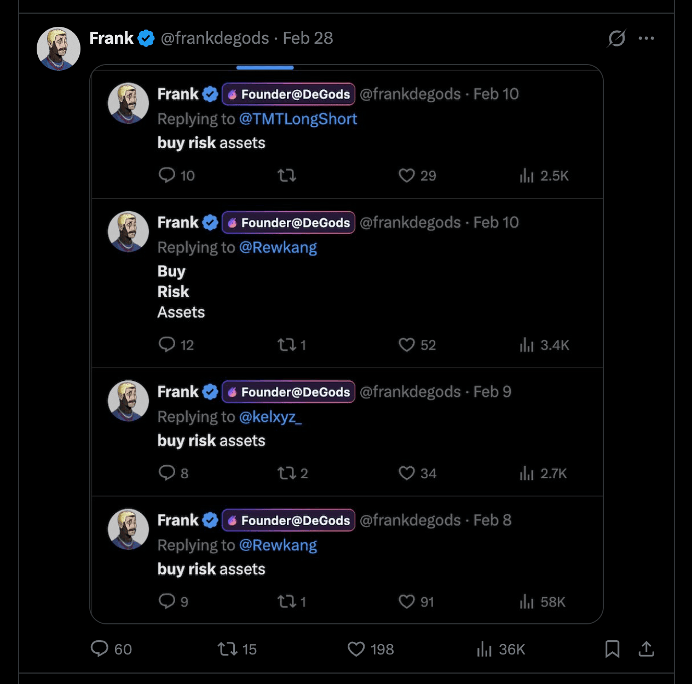
Task: Like the Feb 9 reply to @kelxyz_
Action: [407, 473]
